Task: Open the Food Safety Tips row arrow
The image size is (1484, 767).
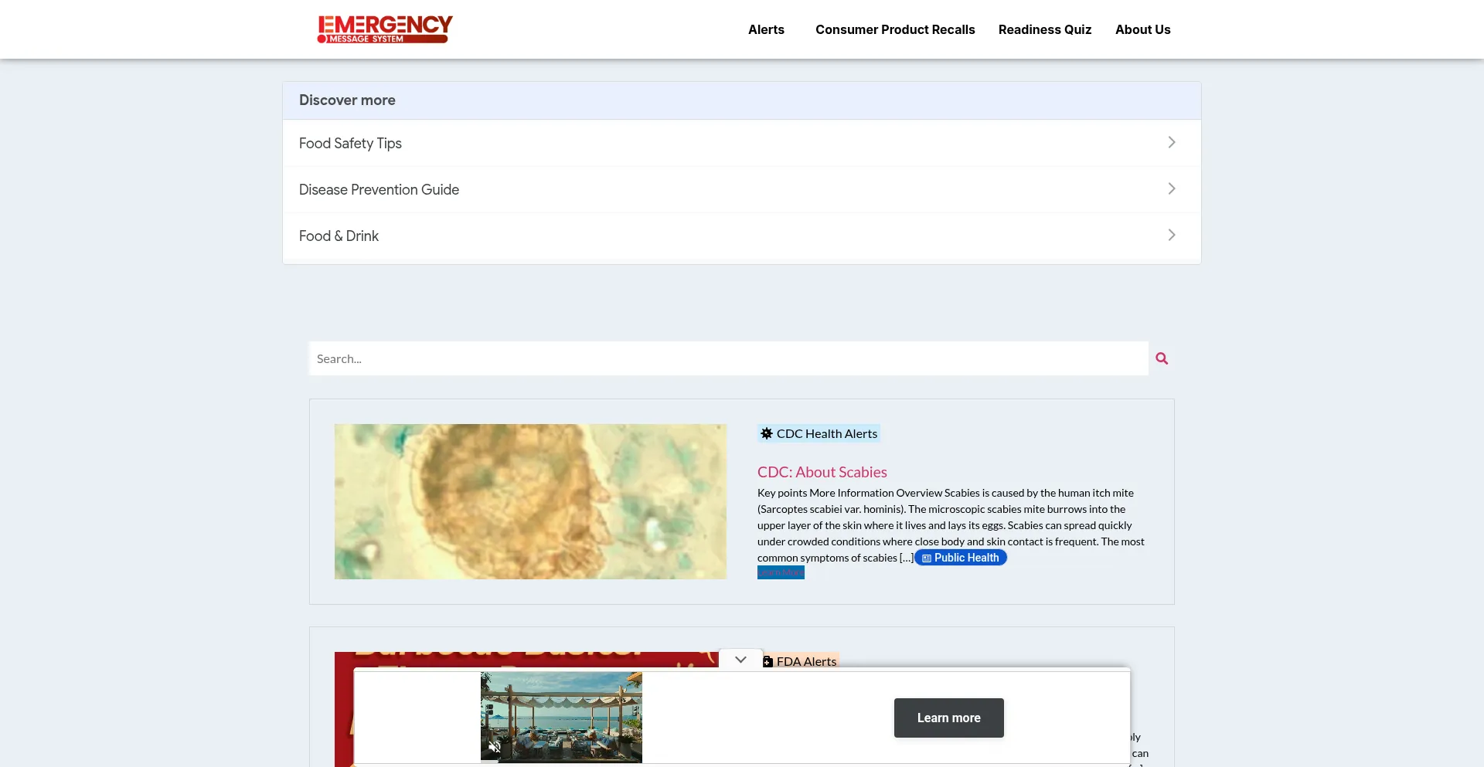Action: click(1172, 142)
